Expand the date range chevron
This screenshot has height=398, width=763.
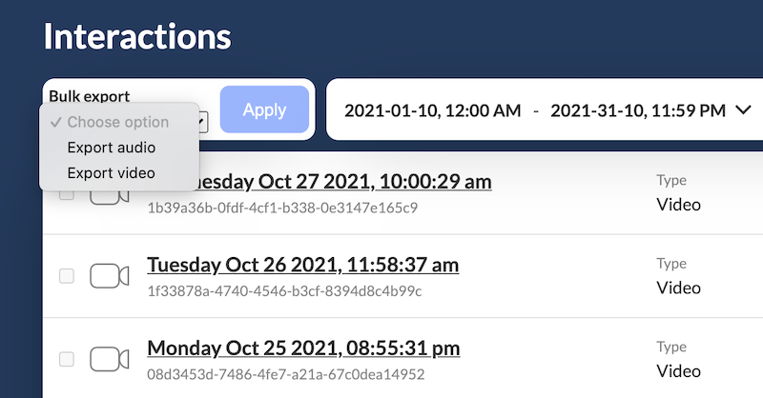[744, 110]
